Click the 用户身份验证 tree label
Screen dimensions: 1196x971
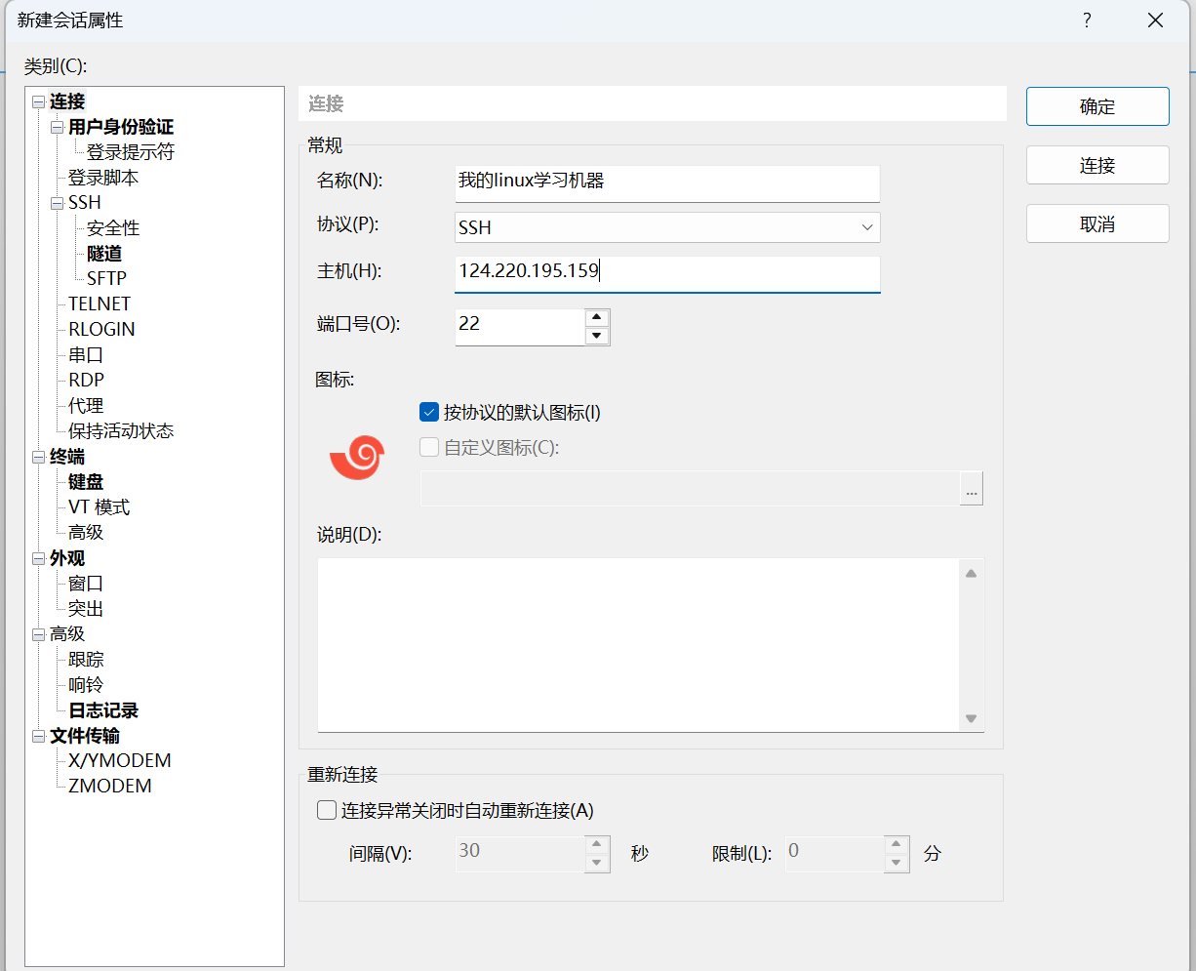pos(121,127)
